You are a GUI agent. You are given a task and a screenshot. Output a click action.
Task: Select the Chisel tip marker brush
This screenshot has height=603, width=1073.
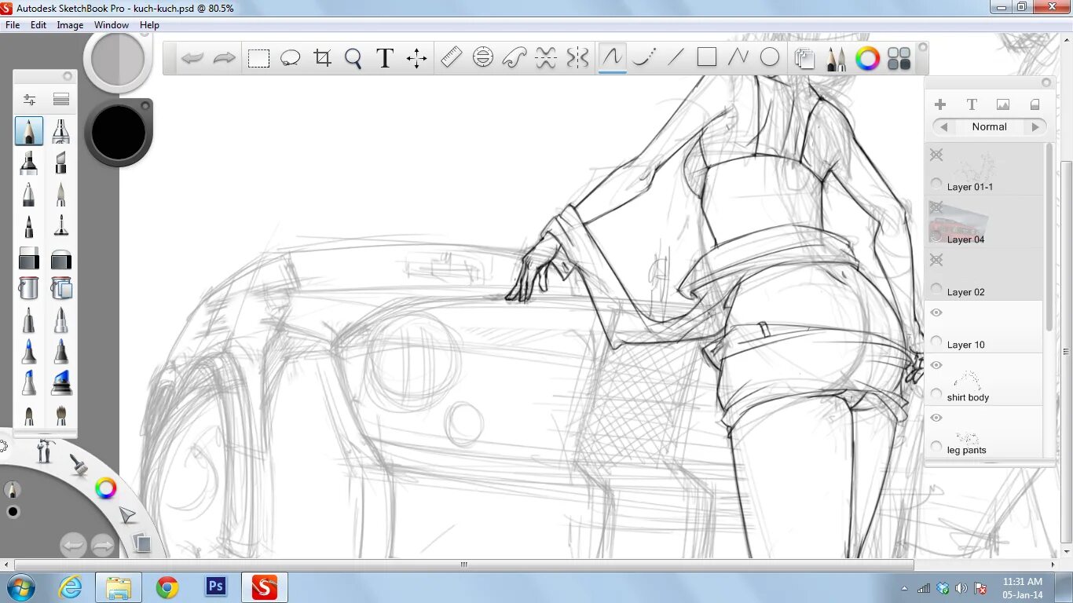click(x=61, y=163)
